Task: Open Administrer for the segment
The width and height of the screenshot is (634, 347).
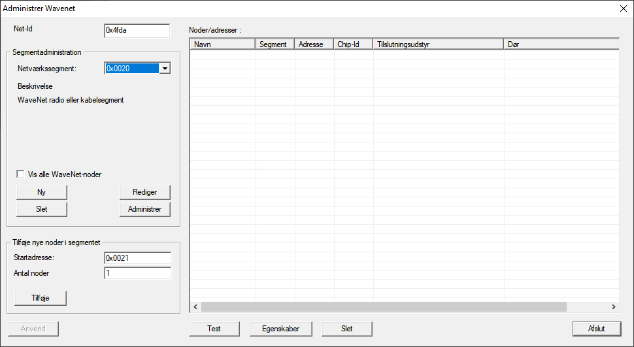Action: pyautogui.click(x=144, y=208)
